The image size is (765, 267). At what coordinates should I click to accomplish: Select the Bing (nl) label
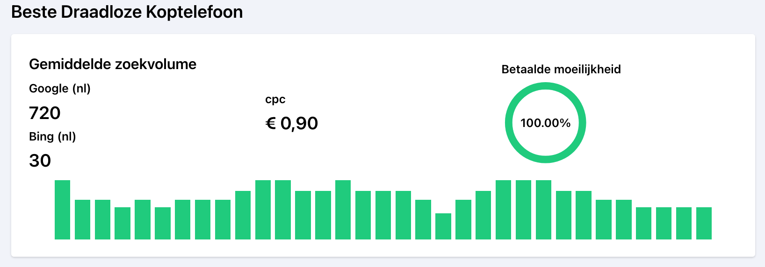52,136
